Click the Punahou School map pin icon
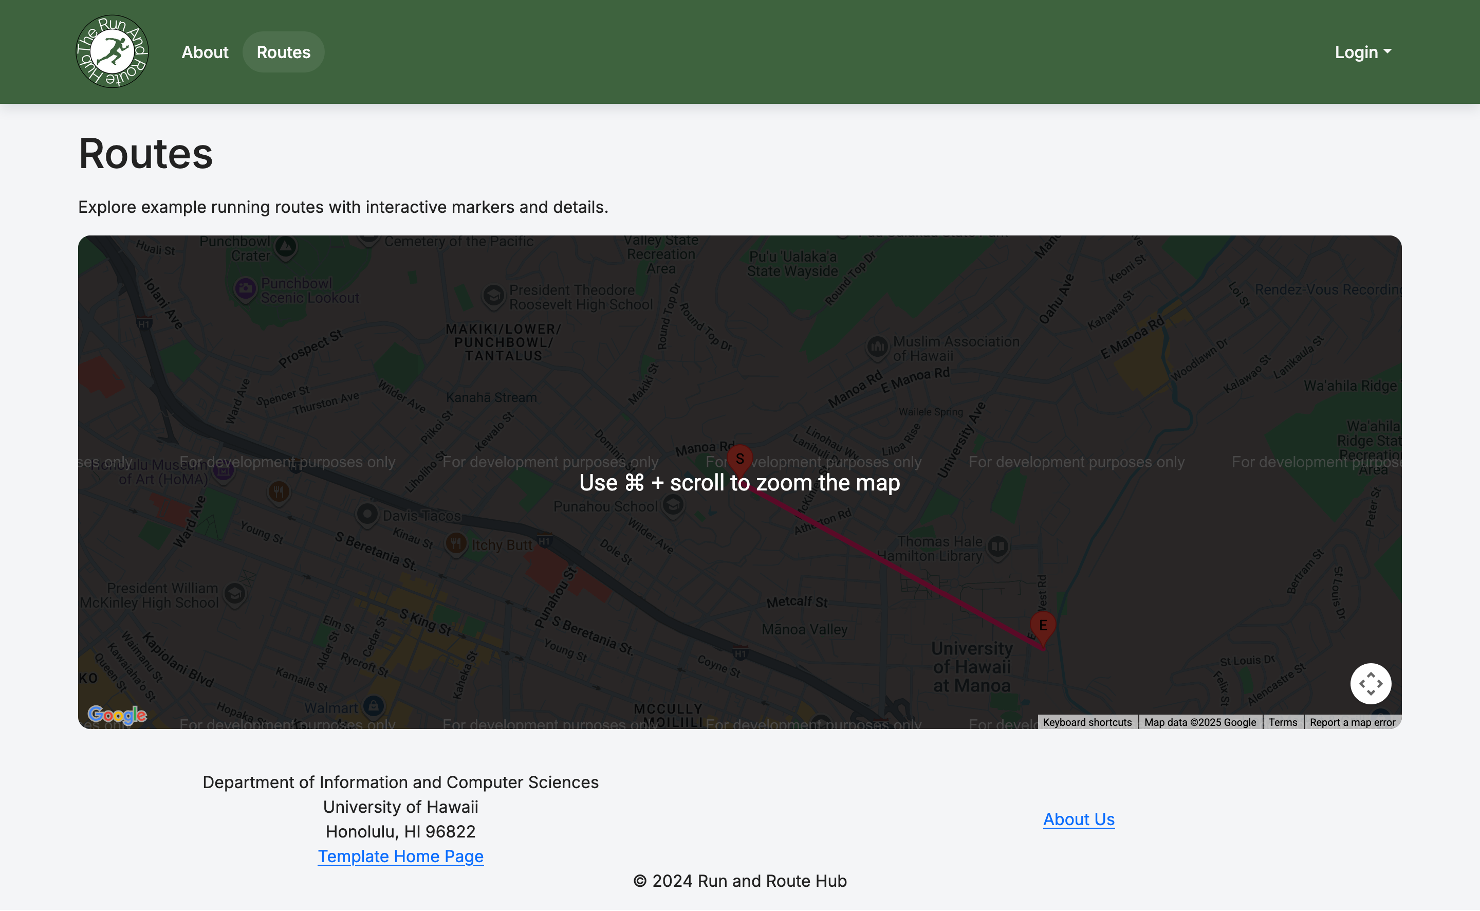This screenshot has width=1480, height=911. click(673, 505)
